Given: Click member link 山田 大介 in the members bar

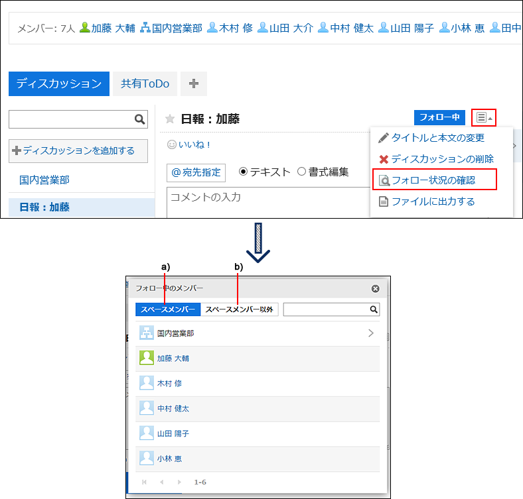Looking at the screenshot, I should (x=291, y=28).
